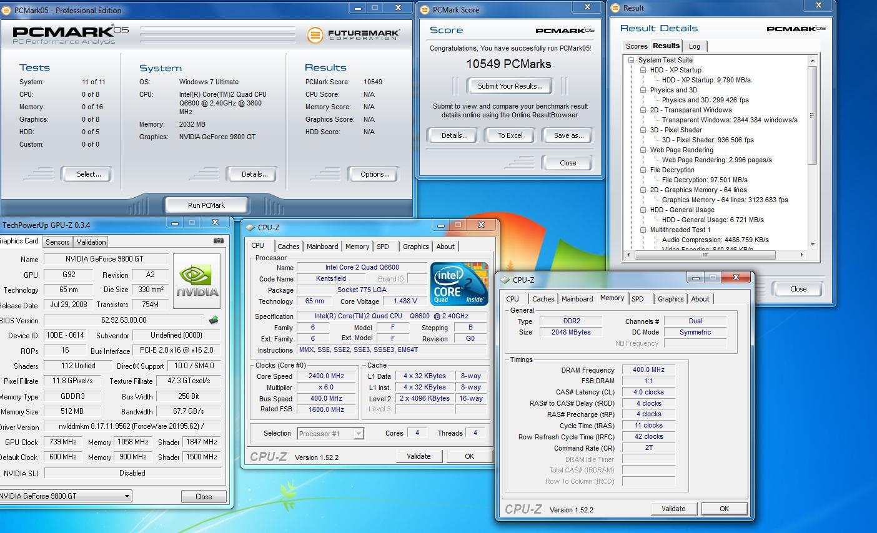Screen dimensions: 877x533
Task: Click the Core Voltage value 1.488 V
Action: 405,301
